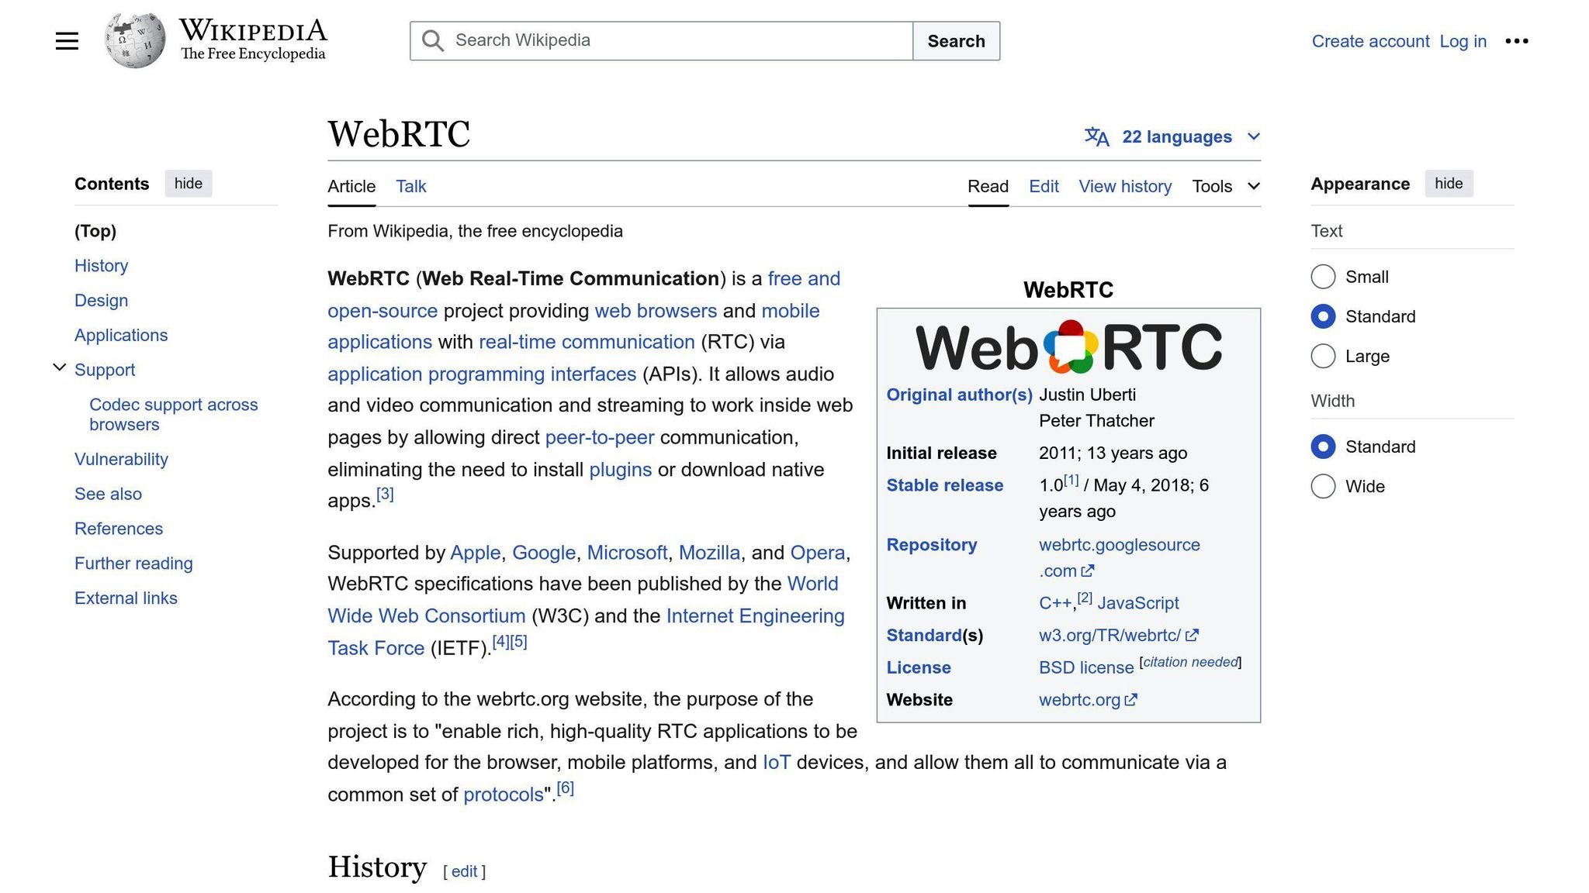Click citation reference [6]
This screenshot has height=893, width=1589.
(566, 788)
